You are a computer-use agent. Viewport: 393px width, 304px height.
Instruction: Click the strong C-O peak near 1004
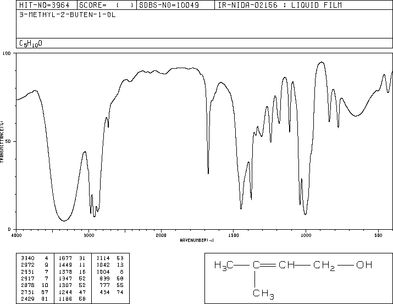[x=305, y=214]
